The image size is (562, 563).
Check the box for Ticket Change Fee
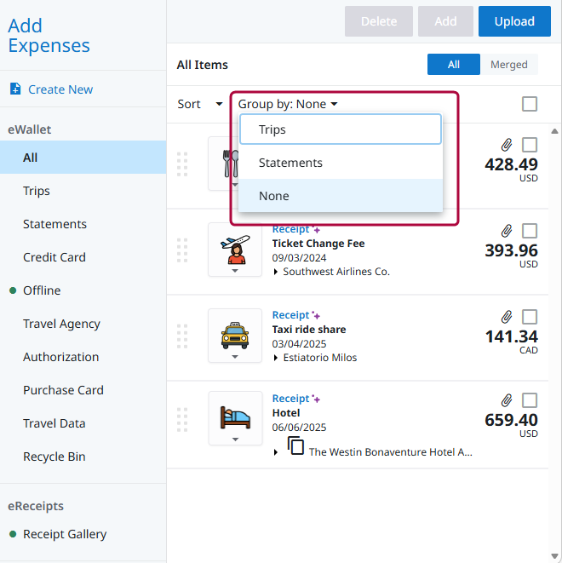tap(530, 231)
